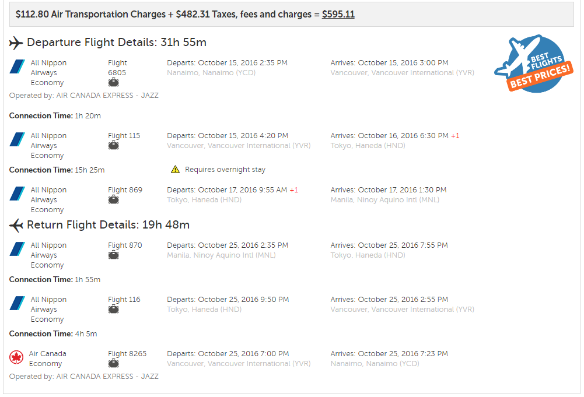This screenshot has height=397, width=584.
Task: Click the Air Canada maple leaf logo
Action: point(16,357)
